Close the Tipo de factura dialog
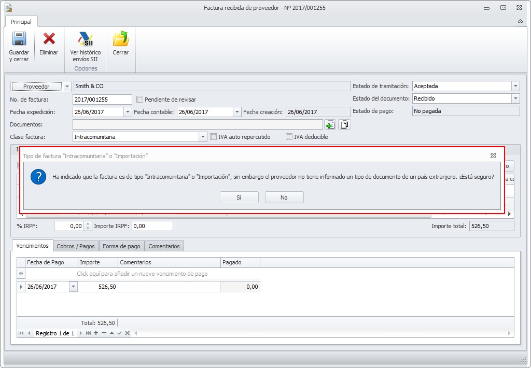 point(493,155)
